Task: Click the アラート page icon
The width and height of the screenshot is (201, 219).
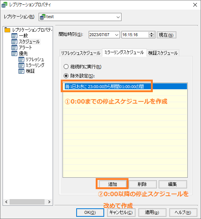Action: tap(14, 48)
